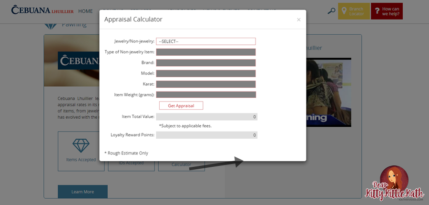429x205 pixels.
Task: Click the Calculator card label
Action: point(181,165)
